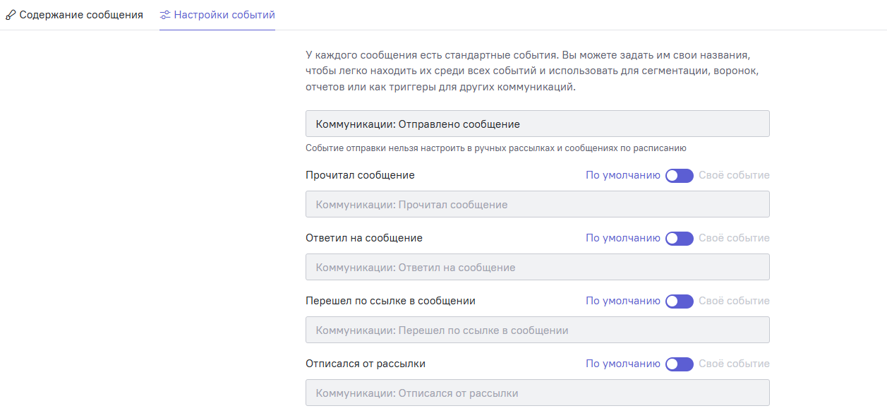Choose По умолчанию for Прочитал сообщение
887x418 pixels.
(623, 176)
